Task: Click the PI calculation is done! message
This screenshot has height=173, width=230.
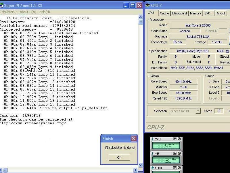Action: tap(120, 148)
